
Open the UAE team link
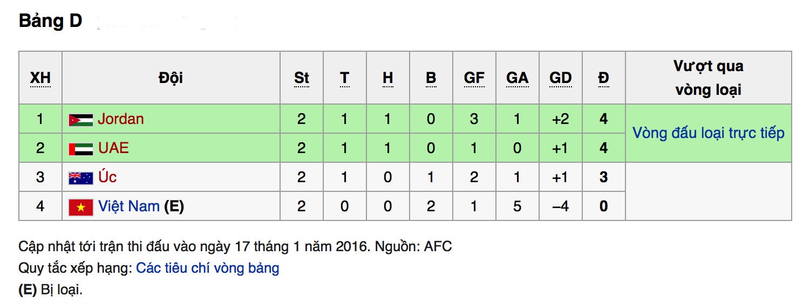tap(113, 148)
